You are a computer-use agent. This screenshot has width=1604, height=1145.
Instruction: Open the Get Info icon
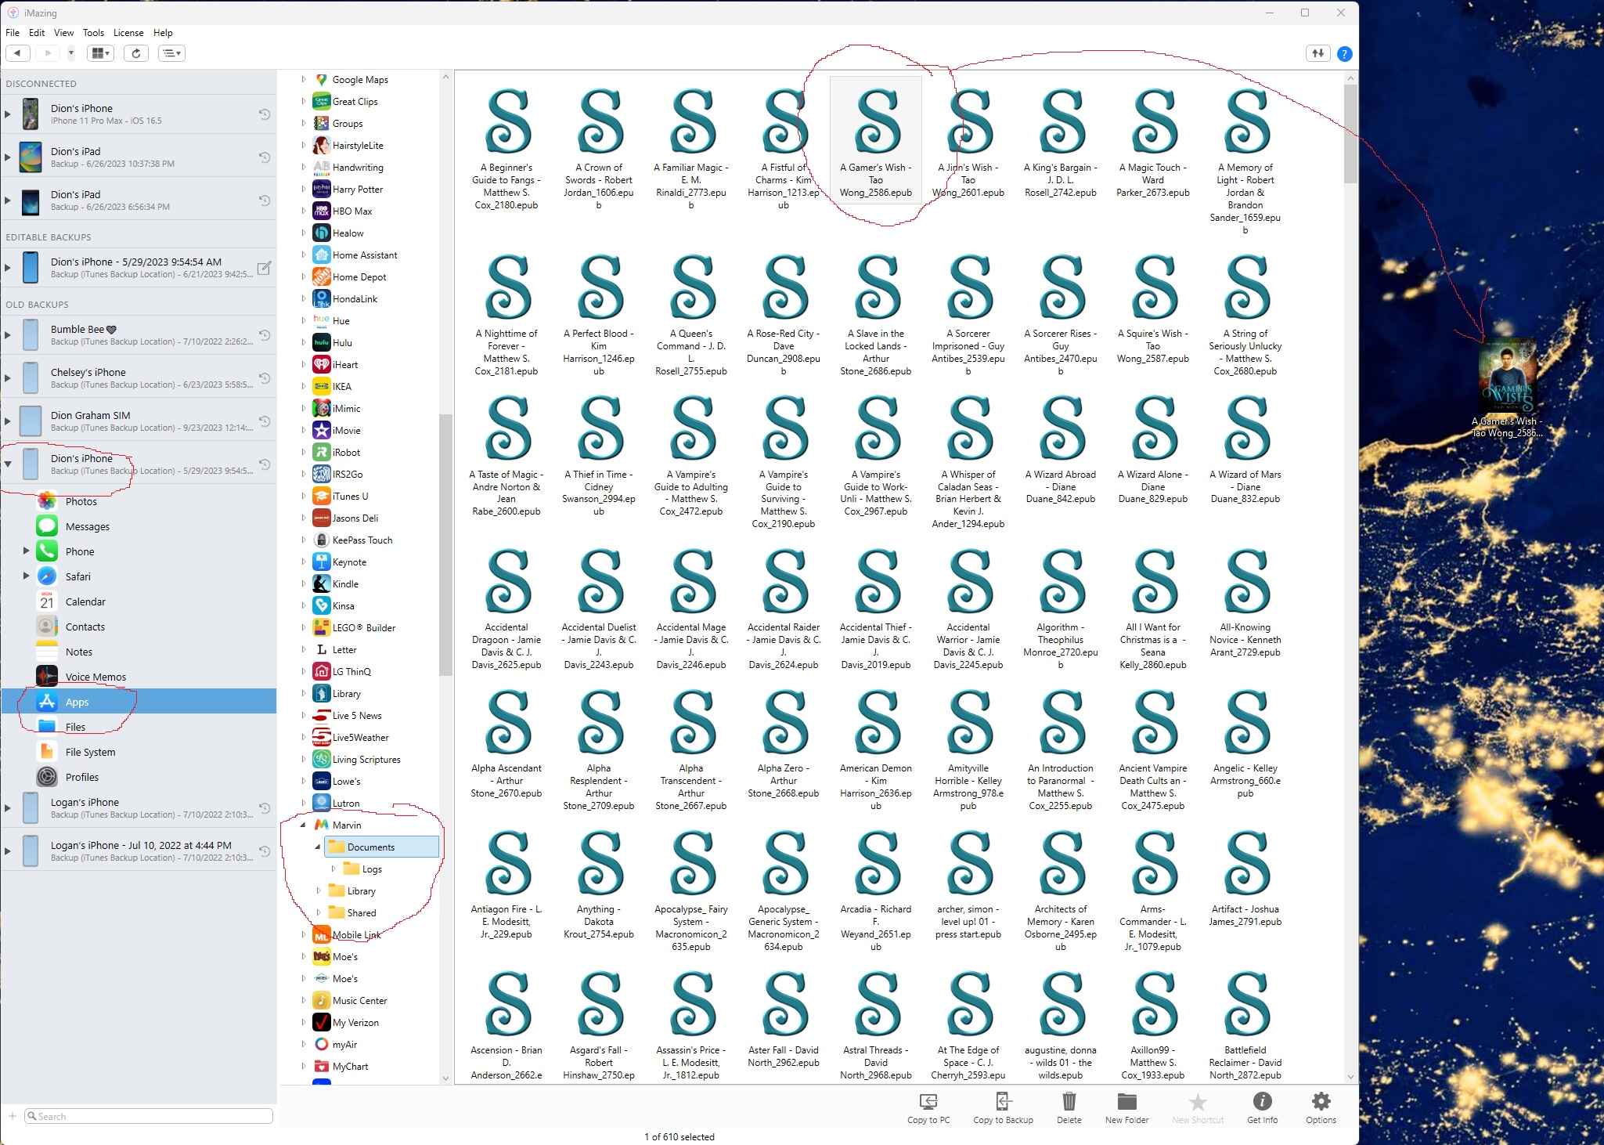(1262, 1102)
